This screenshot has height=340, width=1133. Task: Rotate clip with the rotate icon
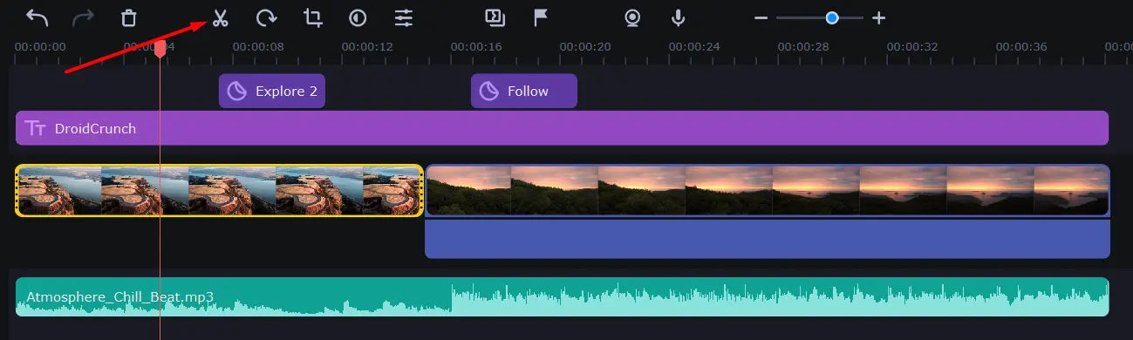(266, 17)
